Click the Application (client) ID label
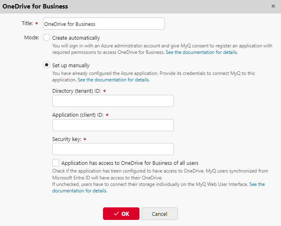 click(78, 115)
